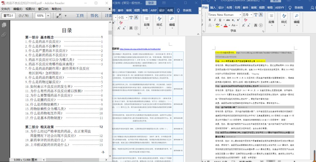
Task: Open font dialog launcher in the CFDI Word window
Action: click(x=263, y=31)
